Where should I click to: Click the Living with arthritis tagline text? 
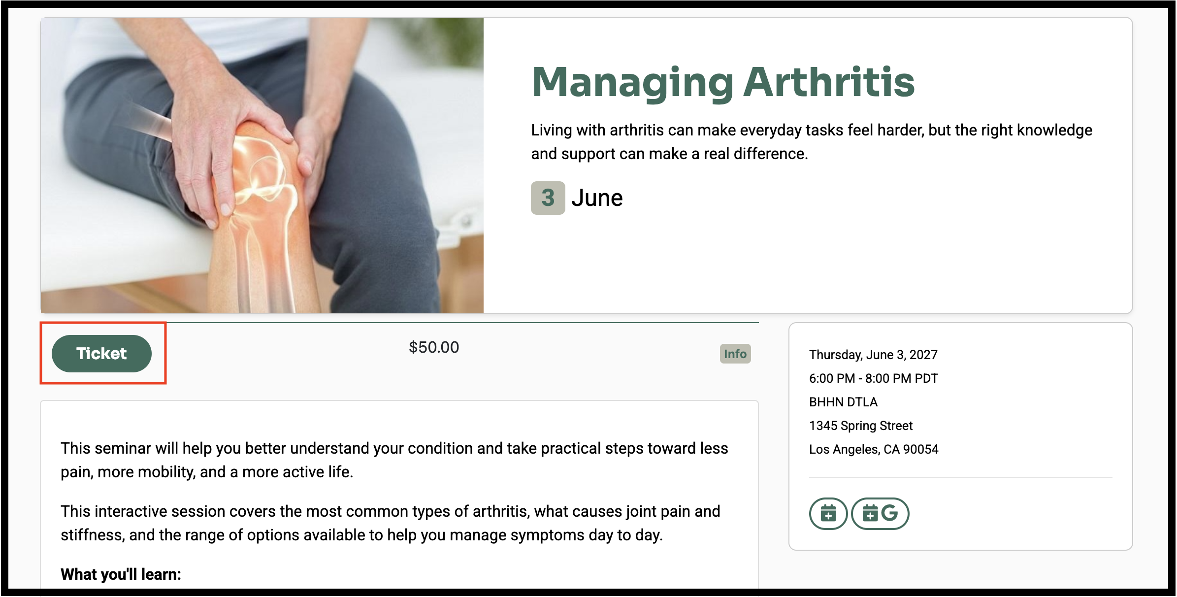[x=812, y=142]
